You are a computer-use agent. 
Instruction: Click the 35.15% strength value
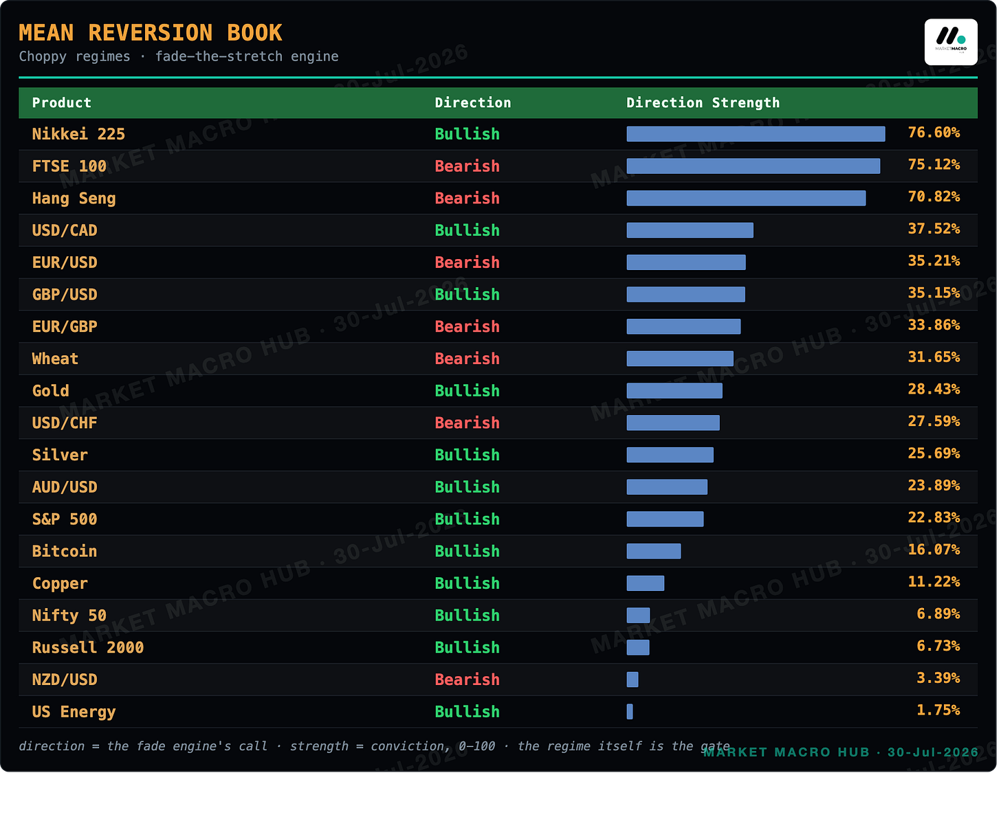coord(934,293)
